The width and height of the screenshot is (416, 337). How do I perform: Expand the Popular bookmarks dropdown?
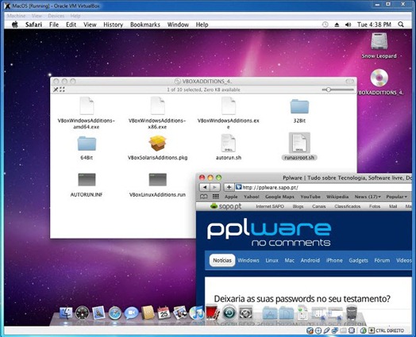[397, 197]
